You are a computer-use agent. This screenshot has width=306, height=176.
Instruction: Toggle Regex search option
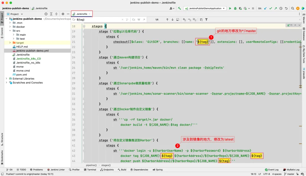coord(144,20)
